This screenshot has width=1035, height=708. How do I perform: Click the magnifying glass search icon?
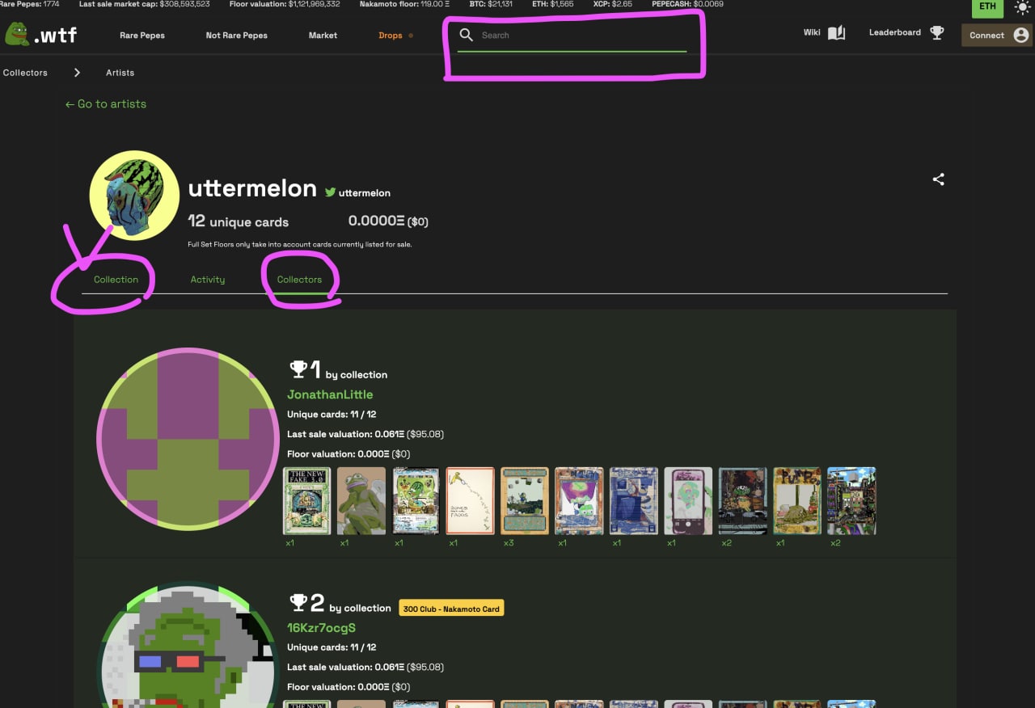click(x=466, y=35)
